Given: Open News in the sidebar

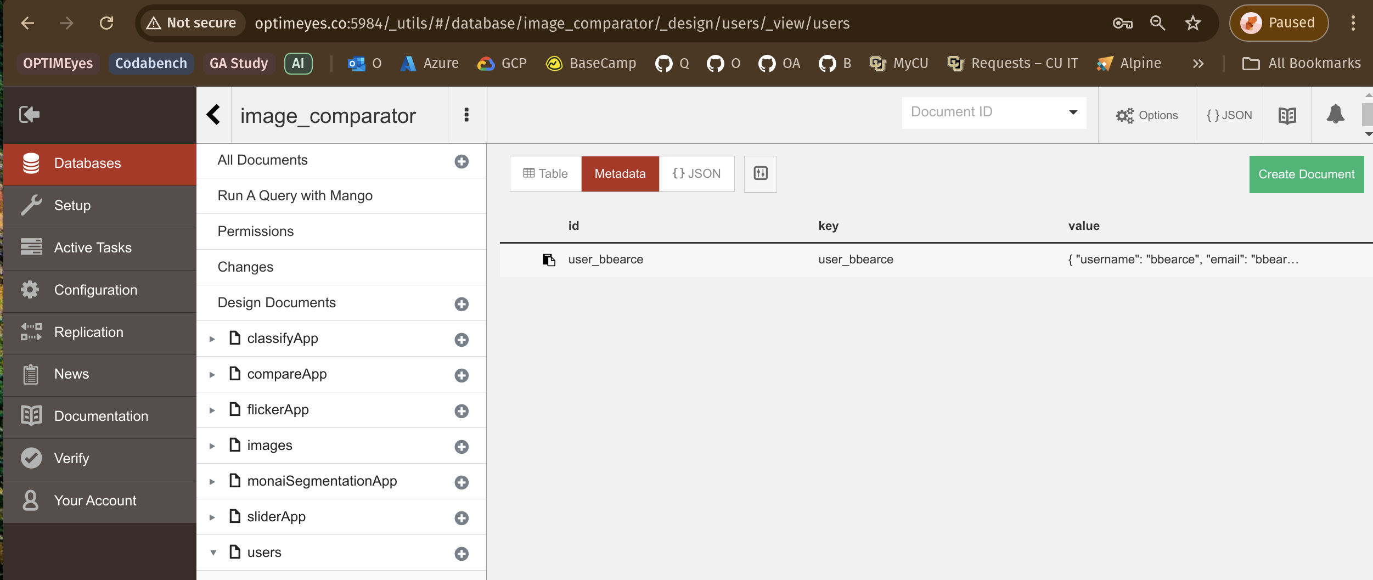Looking at the screenshot, I should pyautogui.click(x=100, y=375).
